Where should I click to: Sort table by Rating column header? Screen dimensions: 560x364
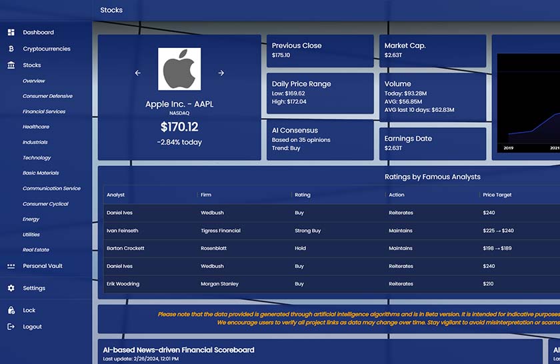point(302,195)
